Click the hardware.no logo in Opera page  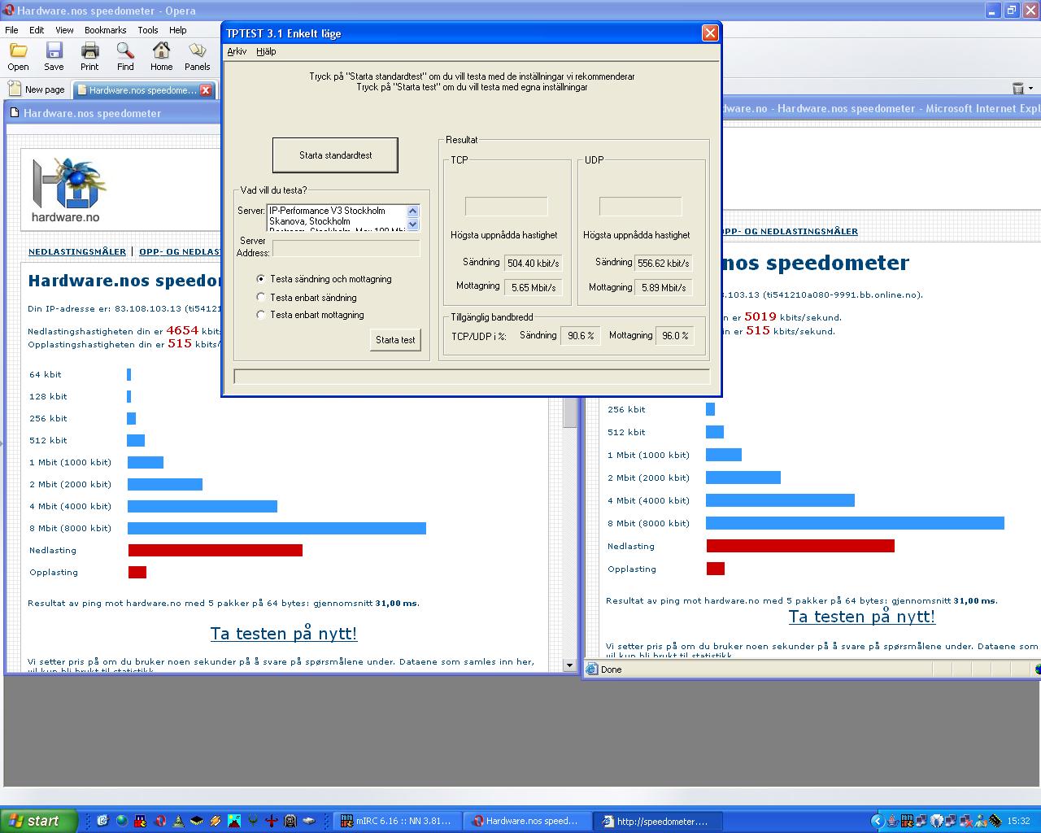(68, 189)
